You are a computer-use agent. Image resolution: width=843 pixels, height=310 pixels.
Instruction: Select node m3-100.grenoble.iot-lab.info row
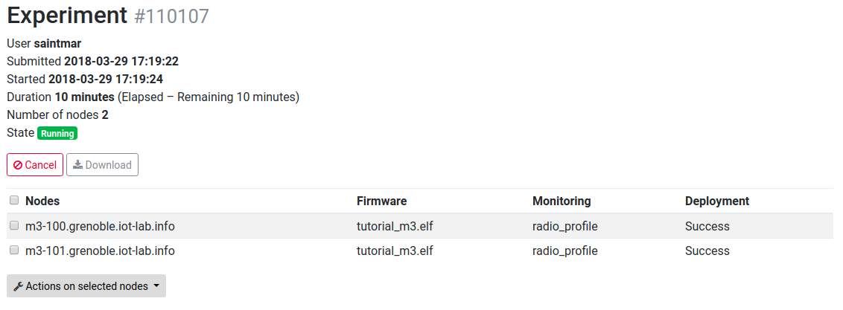pos(420,226)
